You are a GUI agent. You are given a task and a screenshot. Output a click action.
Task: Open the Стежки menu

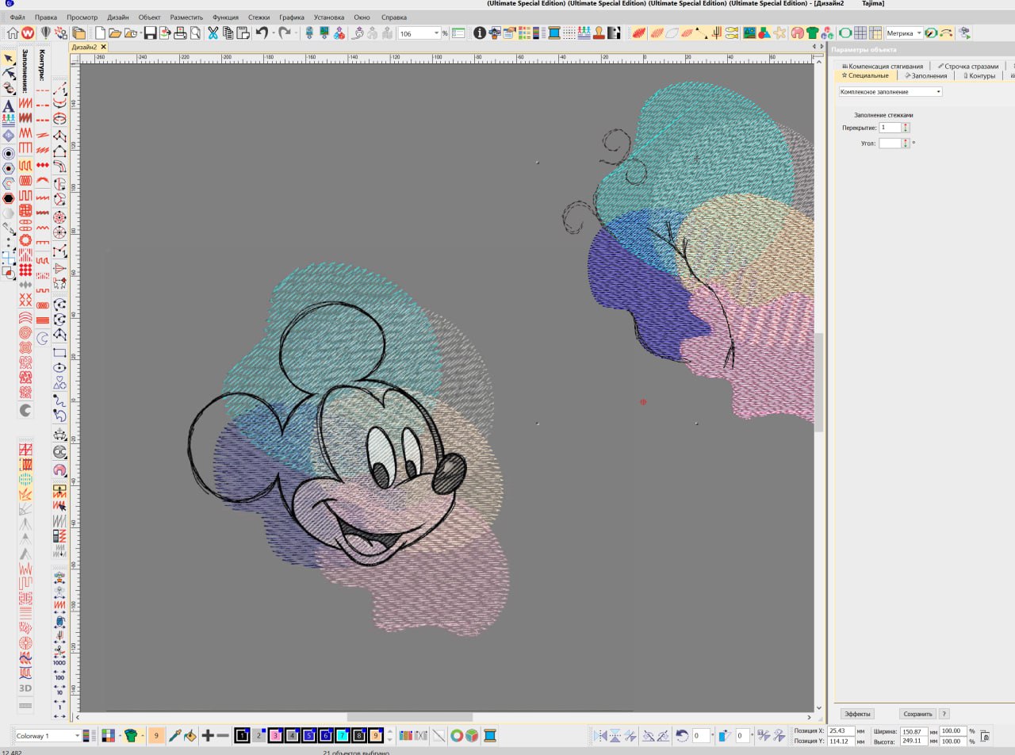click(259, 17)
